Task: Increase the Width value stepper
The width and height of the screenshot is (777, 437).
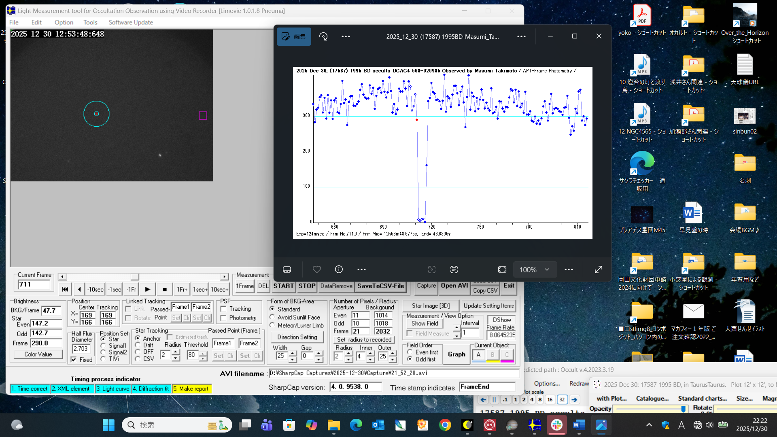Action: pos(293,353)
